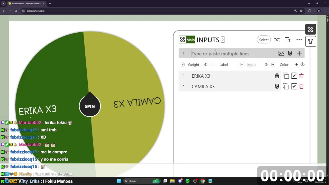329x185 pixels.
Task: Edit the weight value of CAMILA X3
Action: 184,86
